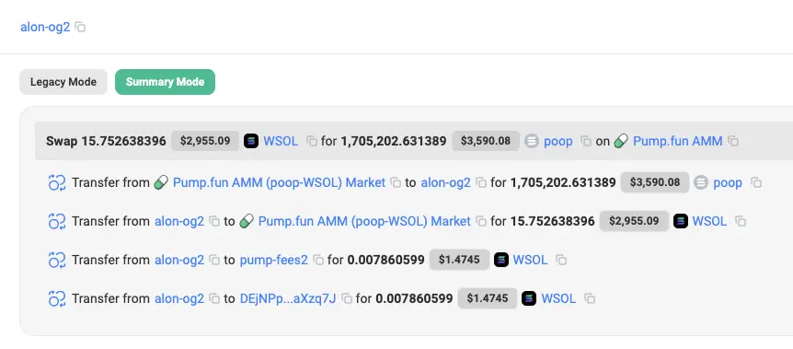Image resolution: width=793 pixels, height=349 pixels.
Task: Click Pump.fun pill icon before sender Market link
Action: (161, 182)
